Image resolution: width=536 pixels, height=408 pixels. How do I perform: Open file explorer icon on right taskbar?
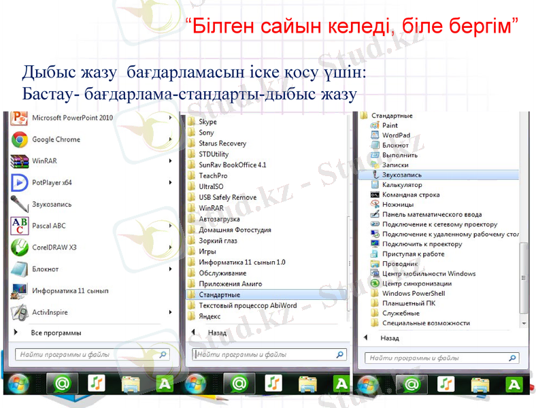[x=480, y=385]
